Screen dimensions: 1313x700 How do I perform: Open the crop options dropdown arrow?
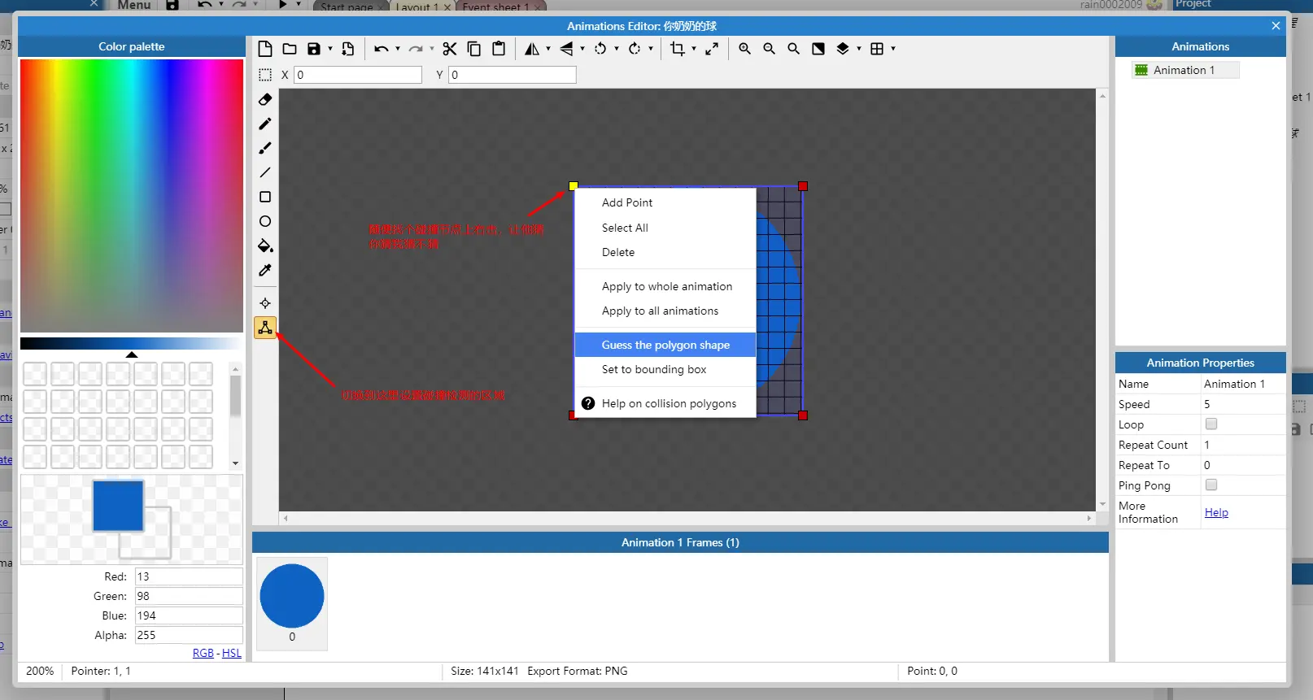pos(694,49)
